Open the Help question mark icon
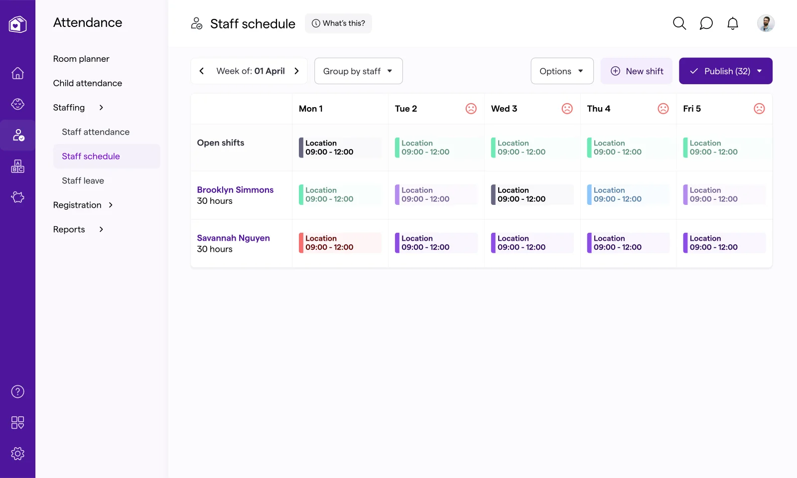797x478 pixels. coord(17,391)
